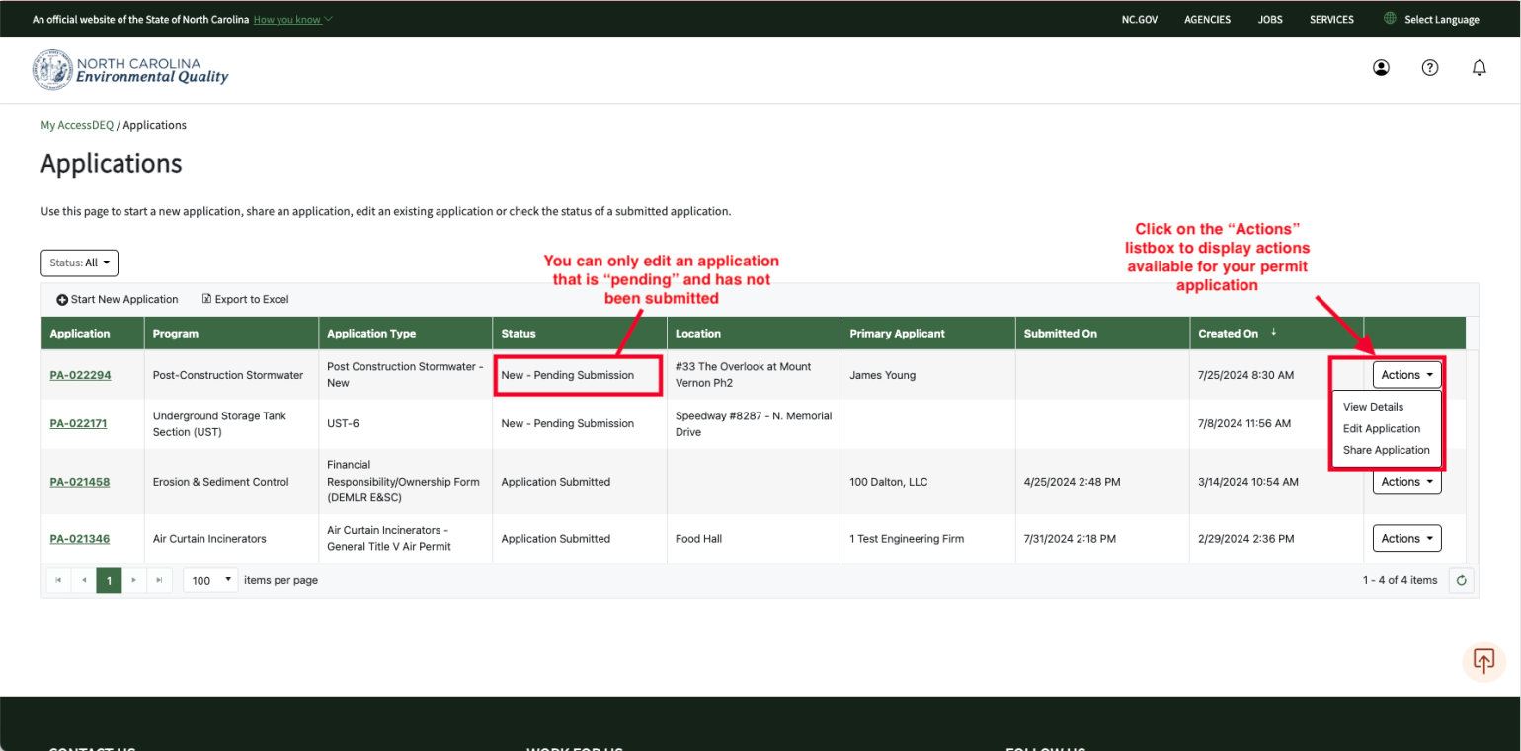Image resolution: width=1521 pixels, height=751 pixels.
Task: Select page 1 in the pagination bar
Action: (109, 580)
